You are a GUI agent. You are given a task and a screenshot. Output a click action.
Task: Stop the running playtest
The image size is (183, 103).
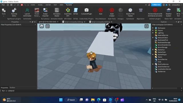pyautogui.click(x=22, y=5)
